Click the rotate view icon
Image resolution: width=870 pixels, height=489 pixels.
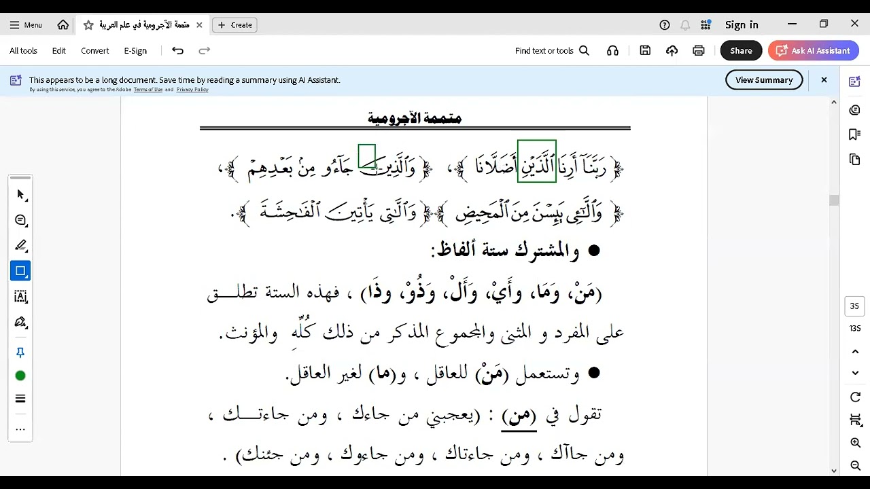tap(855, 397)
